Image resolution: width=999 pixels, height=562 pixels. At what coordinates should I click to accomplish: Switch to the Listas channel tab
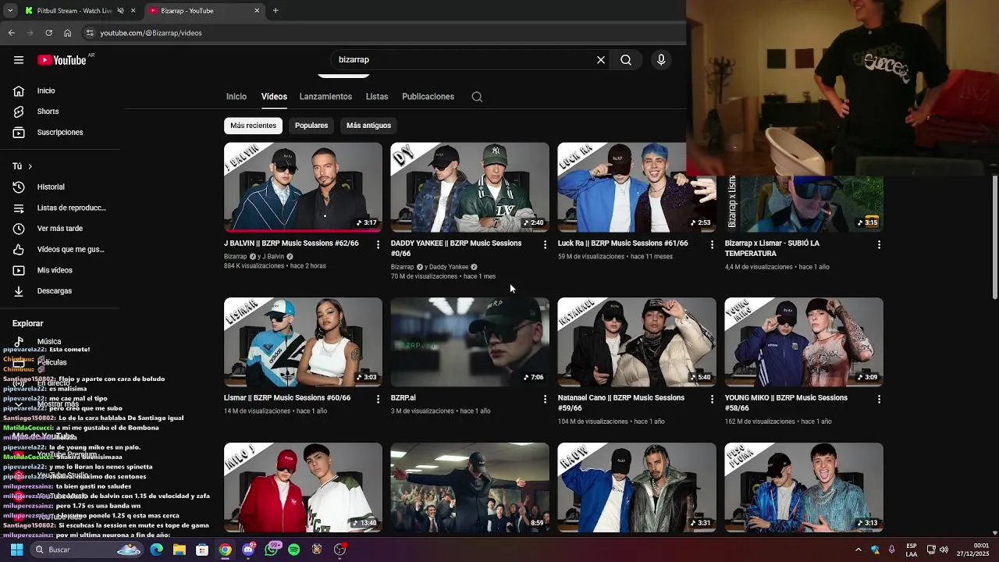pos(377,97)
